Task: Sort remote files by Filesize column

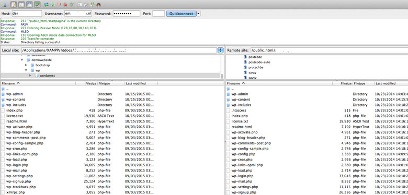Action: click(343, 83)
